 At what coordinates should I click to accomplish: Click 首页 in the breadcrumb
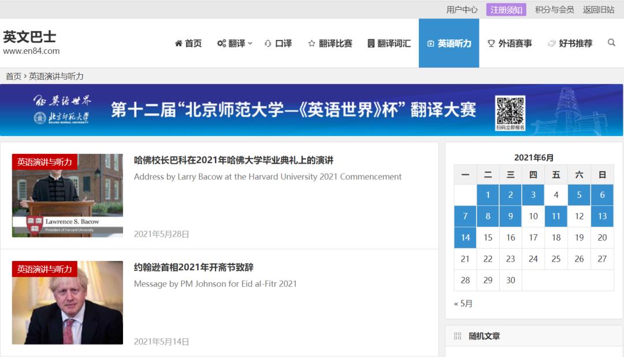point(13,76)
